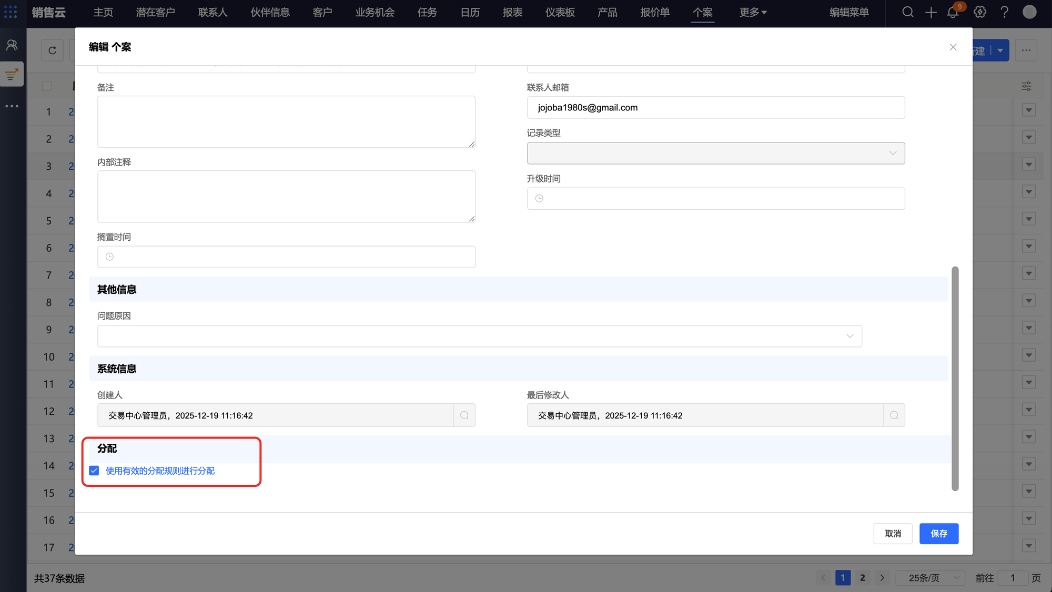Viewport: 1052px width, 592px height.
Task: Open the app launcher grid icon
Action: click(x=11, y=12)
